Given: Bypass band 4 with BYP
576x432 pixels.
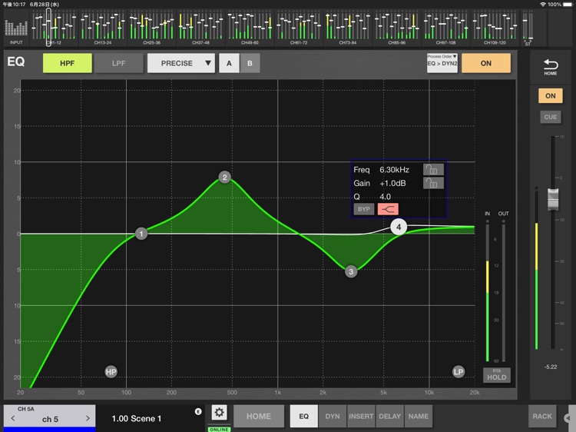Looking at the screenshot, I should pos(364,209).
